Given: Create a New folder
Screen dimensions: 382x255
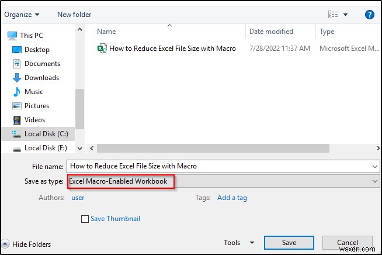Looking at the screenshot, I should pyautogui.click(x=74, y=15).
